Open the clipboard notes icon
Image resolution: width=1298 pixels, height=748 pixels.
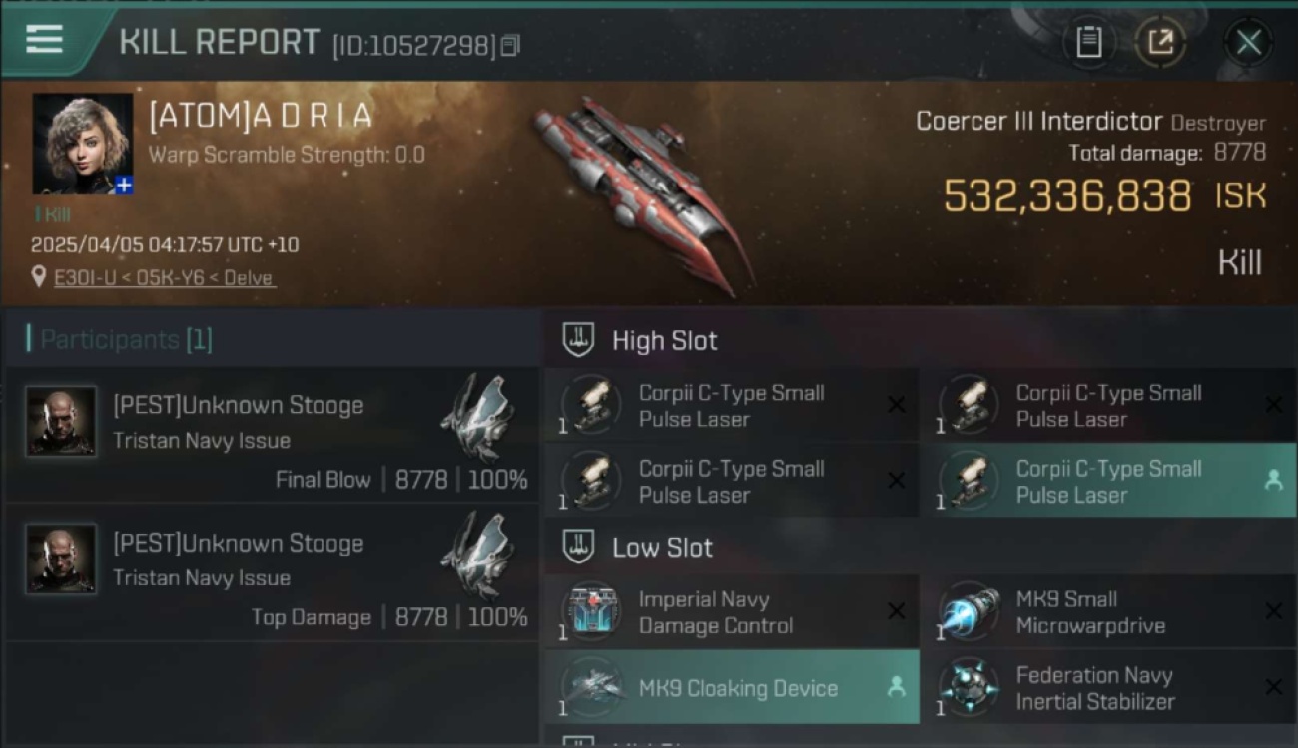pyautogui.click(x=1088, y=42)
